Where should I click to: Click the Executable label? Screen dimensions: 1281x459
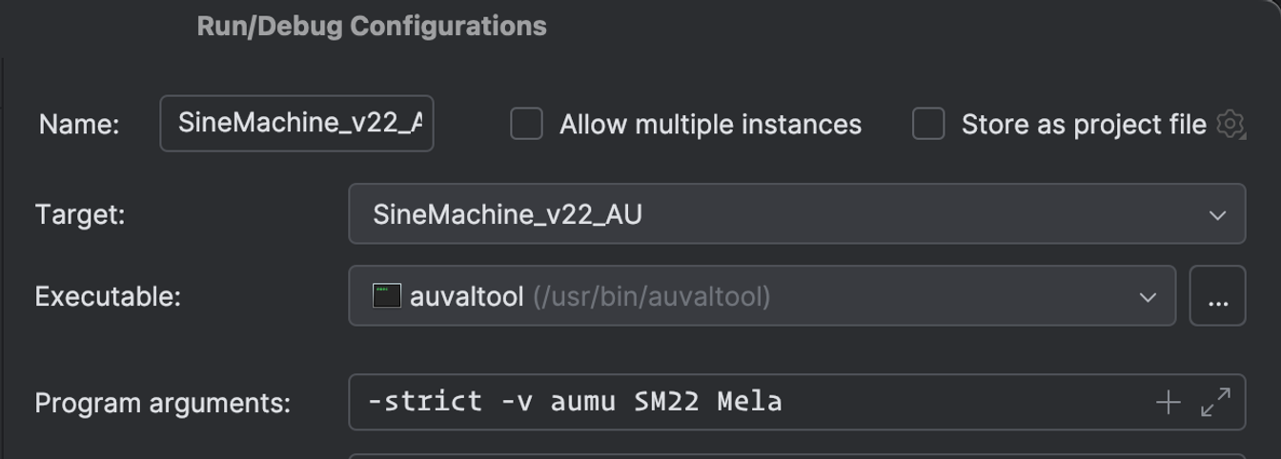(108, 296)
